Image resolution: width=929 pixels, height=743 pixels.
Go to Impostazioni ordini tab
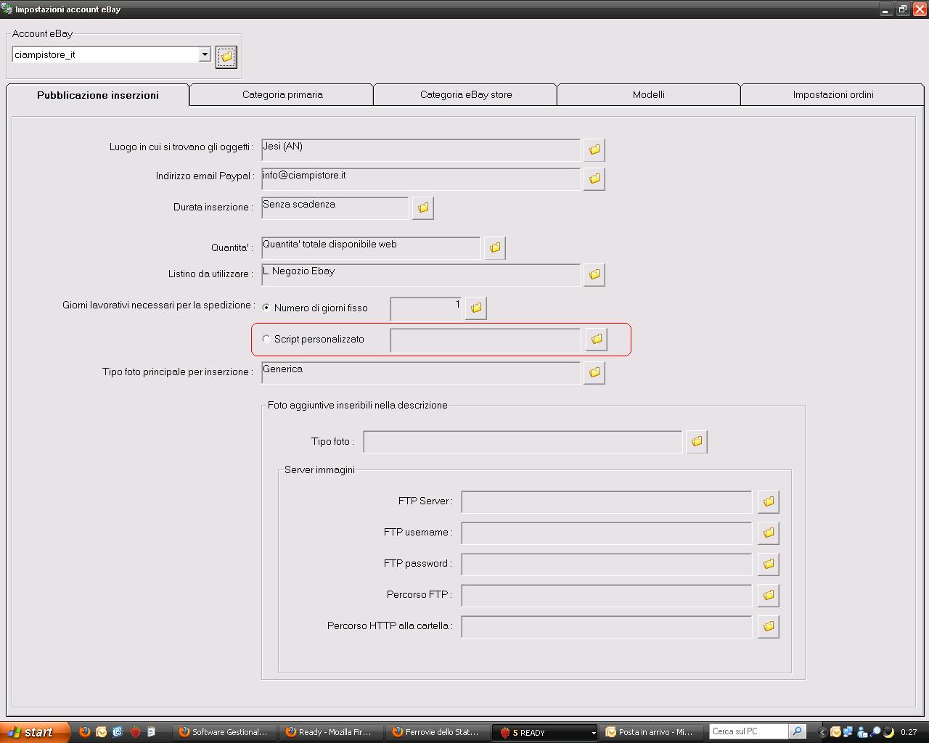(833, 94)
